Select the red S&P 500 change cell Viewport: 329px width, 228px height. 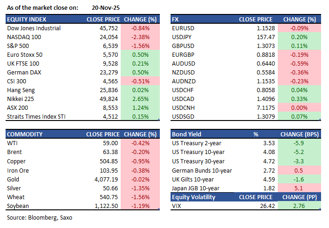coord(140,46)
